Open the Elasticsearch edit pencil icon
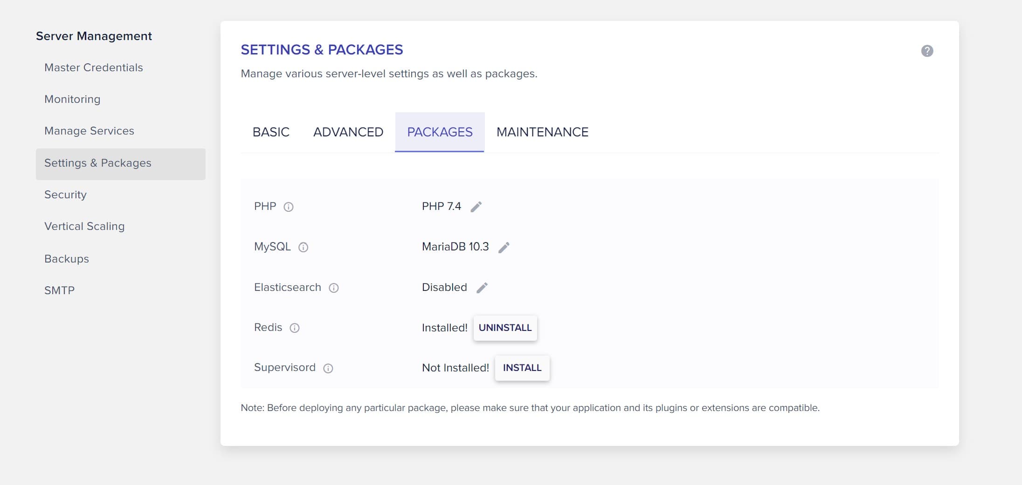The image size is (1022, 485). [483, 287]
